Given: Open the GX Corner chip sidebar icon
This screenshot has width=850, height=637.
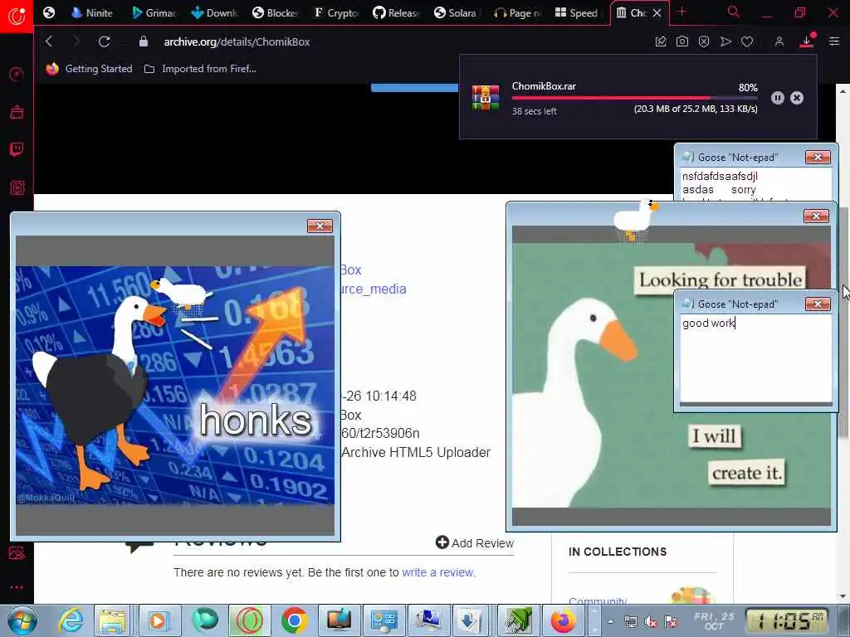Looking at the screenshot, I should (17, 188).
